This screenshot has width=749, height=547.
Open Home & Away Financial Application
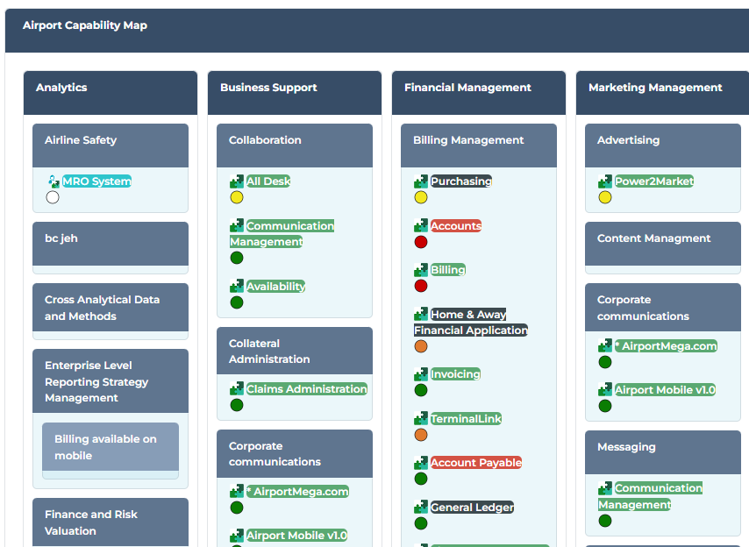[x=470, y=323]
